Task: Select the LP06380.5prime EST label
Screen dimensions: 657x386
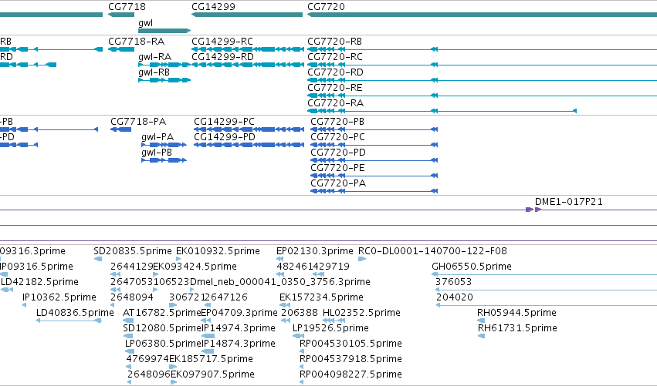Action: pyautogui.click(x=164, y=344)
